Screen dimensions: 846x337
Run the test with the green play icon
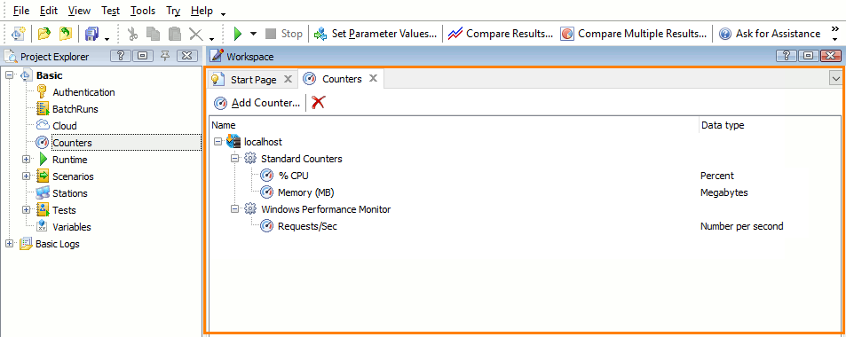pyautogui.click(x=237, y=34)
